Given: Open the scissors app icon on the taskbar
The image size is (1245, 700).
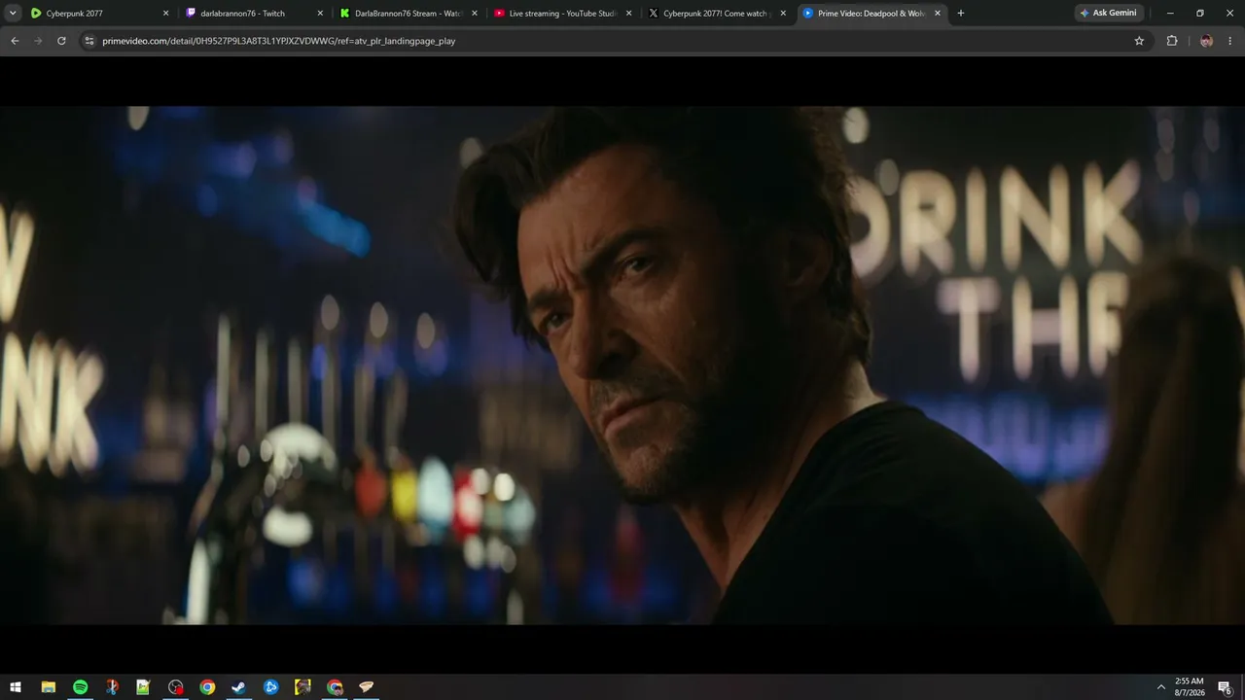Looking at the screenshot, I should coord(112,687).
